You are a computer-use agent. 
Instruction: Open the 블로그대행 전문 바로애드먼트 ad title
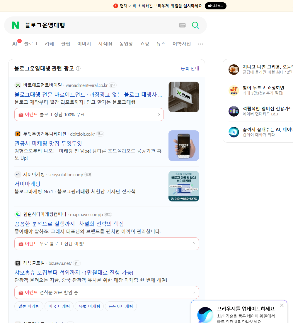coord(88,95)
